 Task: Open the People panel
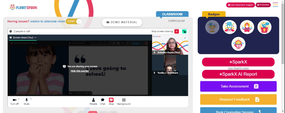(x=93, y=102)
